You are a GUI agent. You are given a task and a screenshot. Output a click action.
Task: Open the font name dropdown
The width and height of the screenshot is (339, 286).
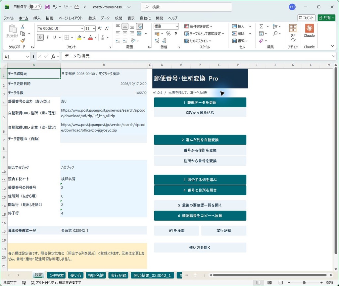[82, 29]
